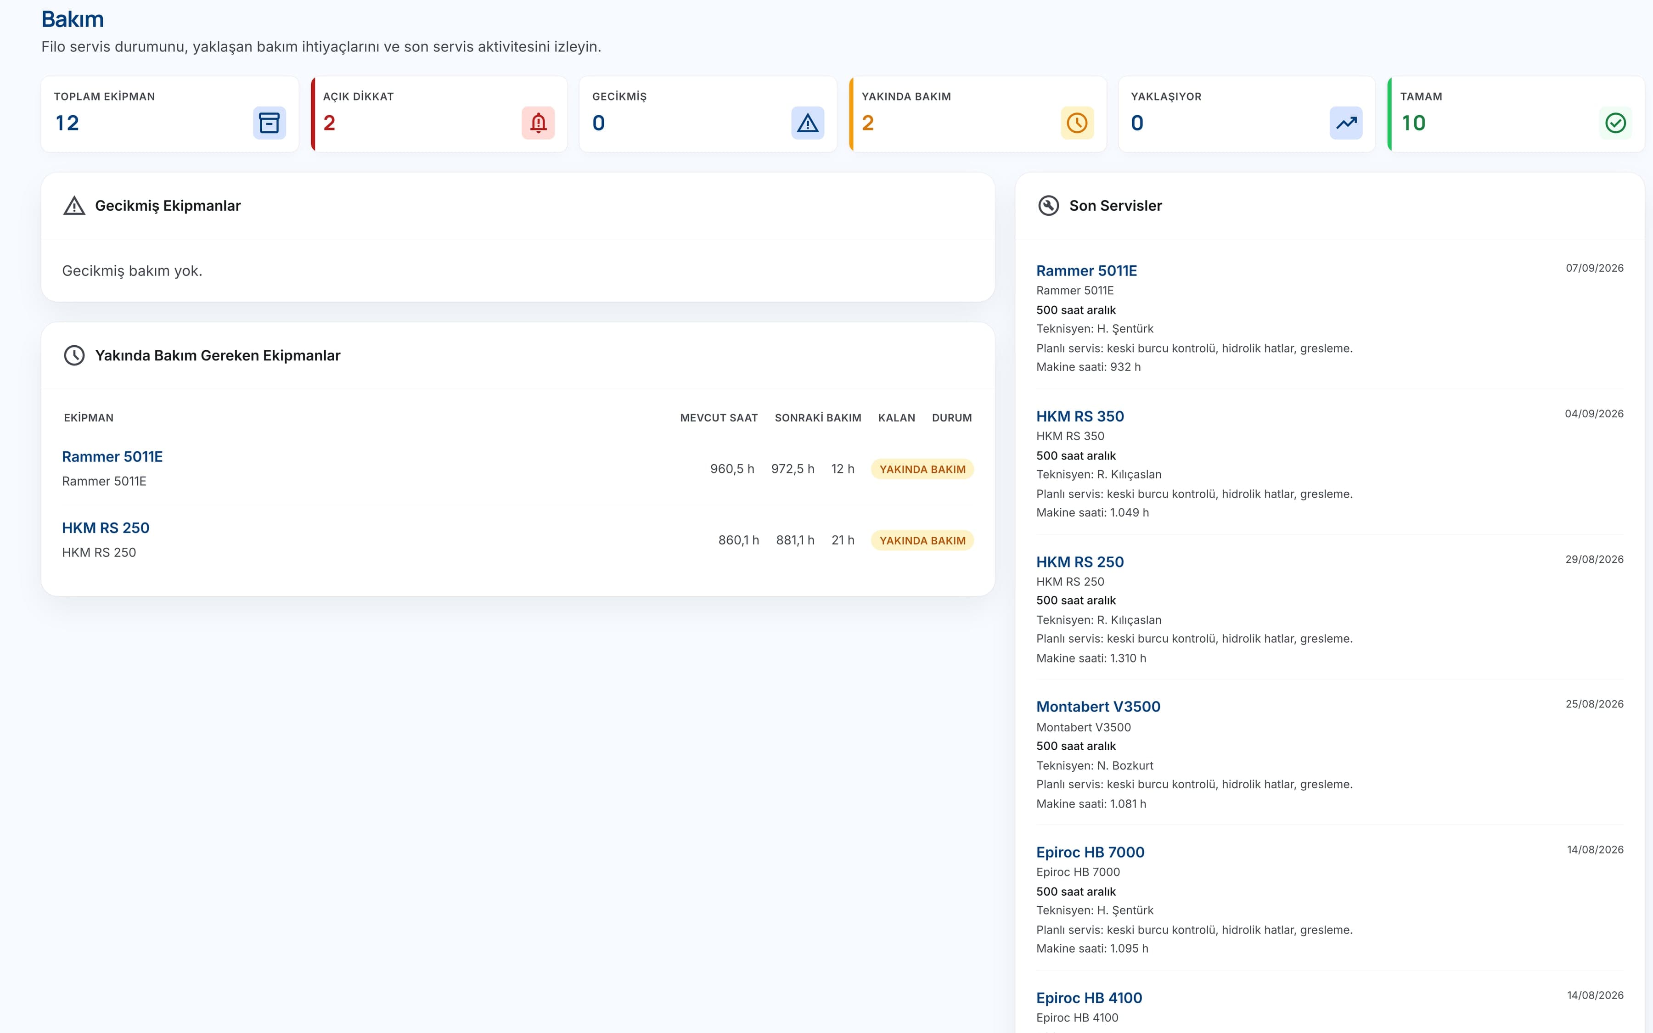Viewport: 1653px width, 1033px height.
Task: Click the 972,5 h next maintenance cell
Action: pyautogui.click(x=793, y=469)
